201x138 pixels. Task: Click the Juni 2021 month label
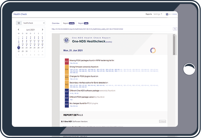[x=30, y=30]
